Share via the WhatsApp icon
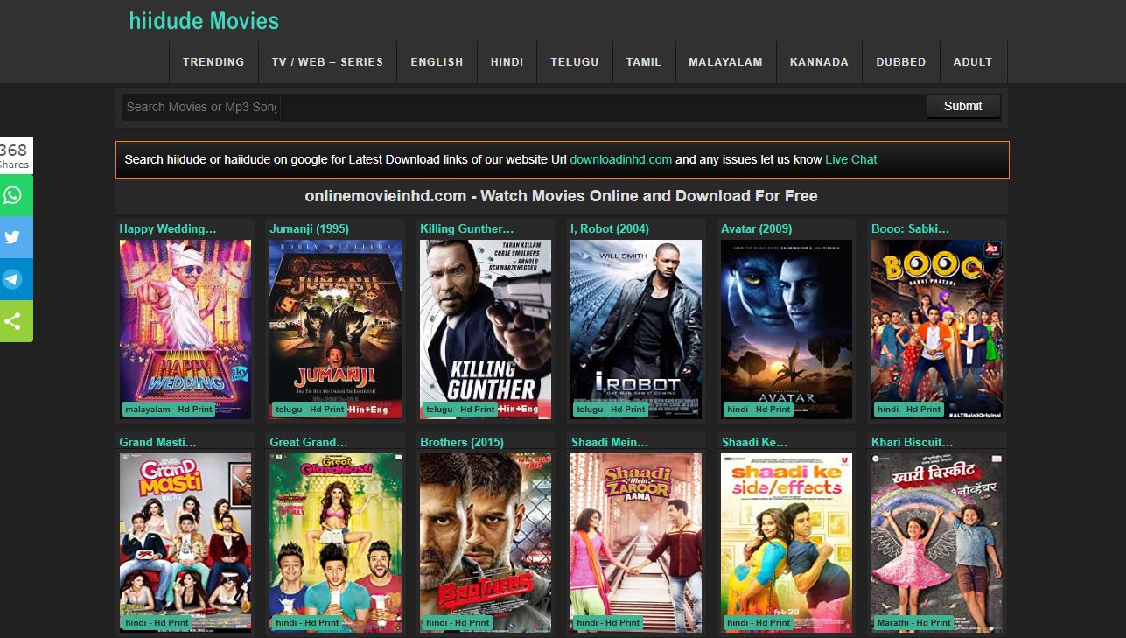Screen dimensions: 1126x638 tap(15, 195)
